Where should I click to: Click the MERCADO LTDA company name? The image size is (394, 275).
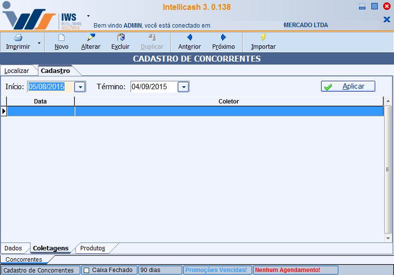305,25
